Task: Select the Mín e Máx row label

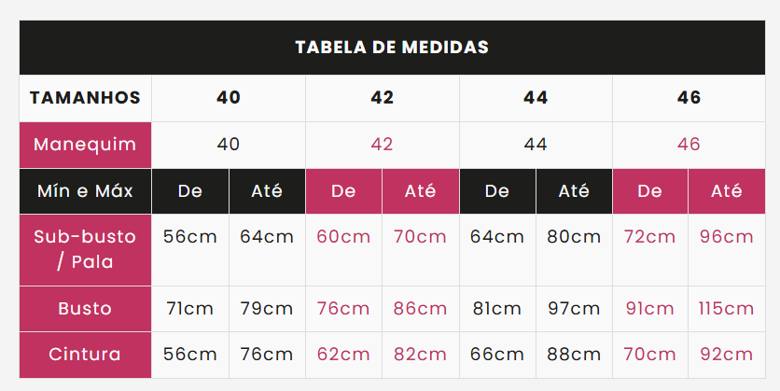Action: [x=85, y=191]
